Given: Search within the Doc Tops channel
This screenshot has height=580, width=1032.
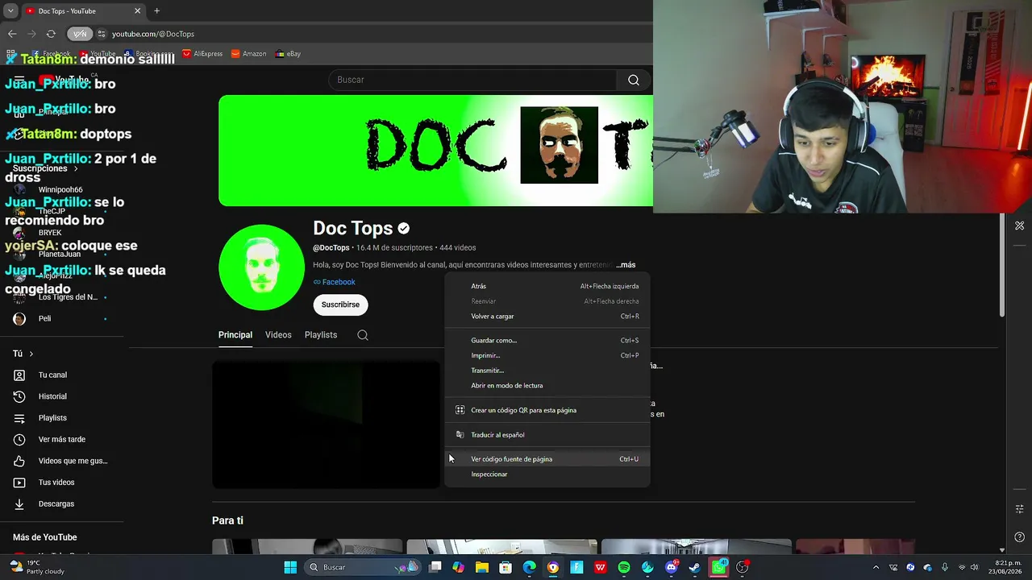Looking at the screenshot, I should click(363, 335).
